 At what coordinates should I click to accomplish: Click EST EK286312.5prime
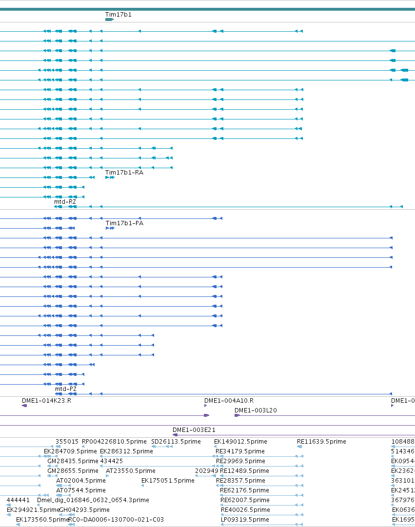pyautogui.click(x=126, y=451)
